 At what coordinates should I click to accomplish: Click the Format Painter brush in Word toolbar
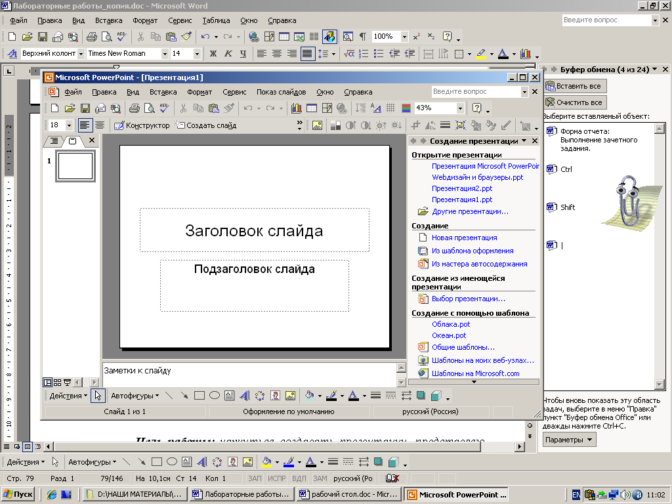(186, 37)
